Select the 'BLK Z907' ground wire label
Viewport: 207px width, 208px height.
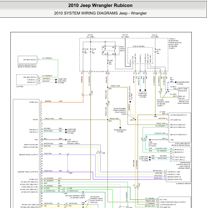tap(53, 139)
